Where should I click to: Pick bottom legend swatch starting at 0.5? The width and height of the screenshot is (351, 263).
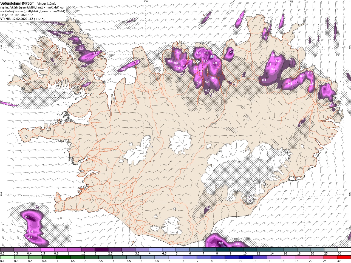(35, 257)
